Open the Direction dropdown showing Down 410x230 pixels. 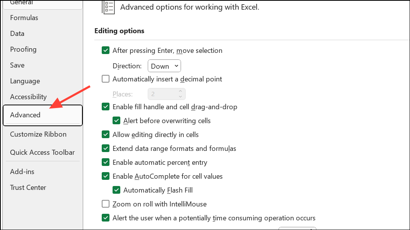point(164,66)
